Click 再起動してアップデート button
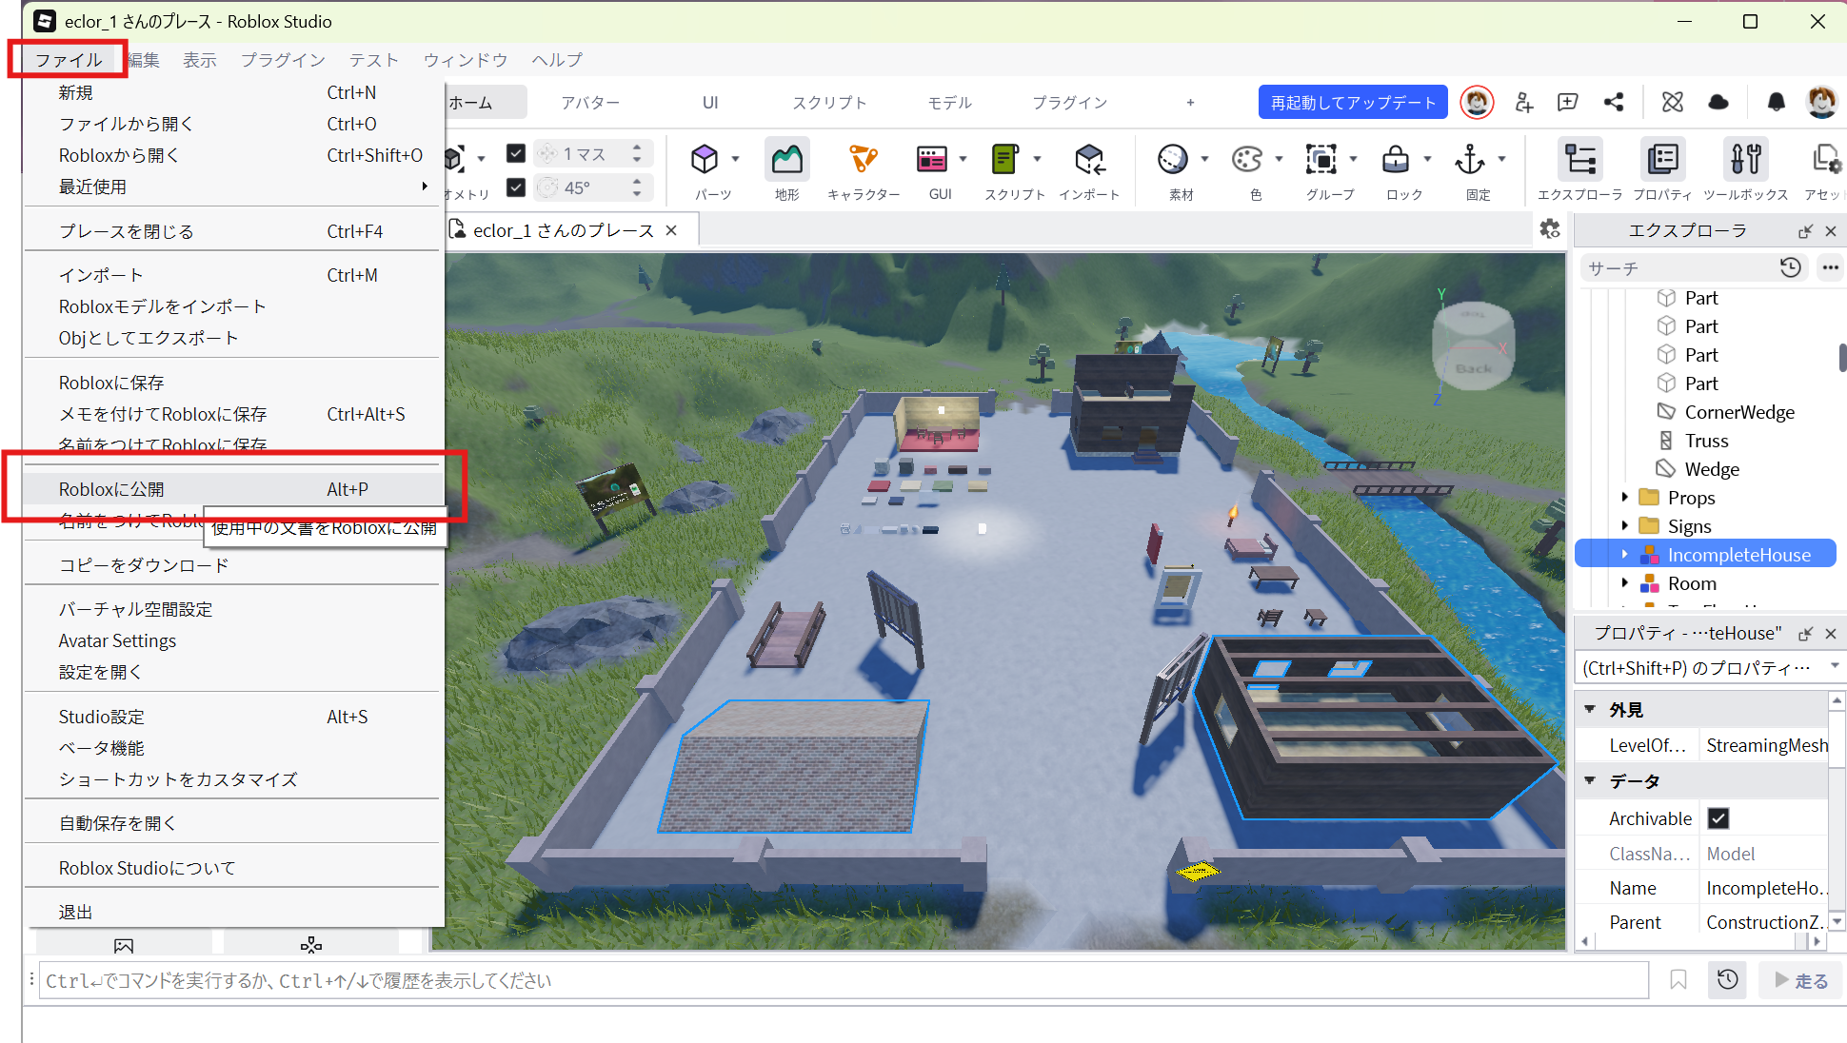Viewport: 1847px width, 1043px height. click(x=1353, y=103)
